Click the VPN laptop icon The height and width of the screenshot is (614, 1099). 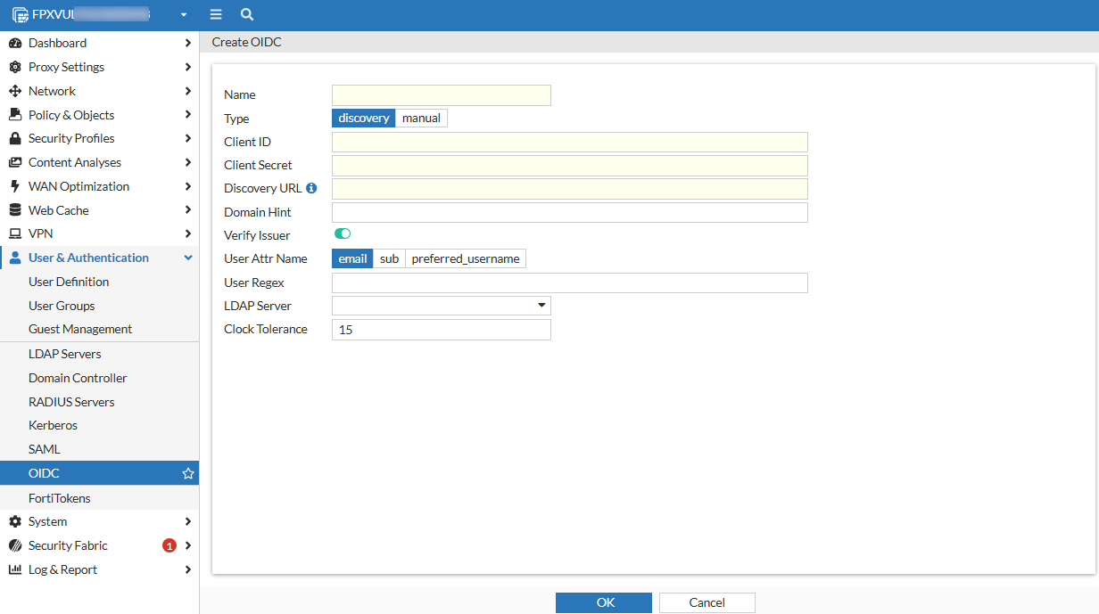click(x=15, y=233)
